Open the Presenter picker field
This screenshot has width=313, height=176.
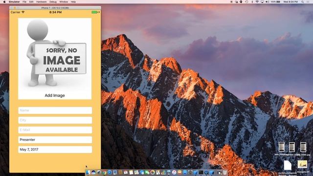click(55, 140)
